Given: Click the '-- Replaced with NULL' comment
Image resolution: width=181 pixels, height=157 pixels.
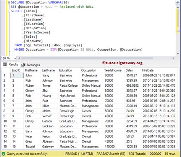Looking at the screenshot, I should (74, 7).
